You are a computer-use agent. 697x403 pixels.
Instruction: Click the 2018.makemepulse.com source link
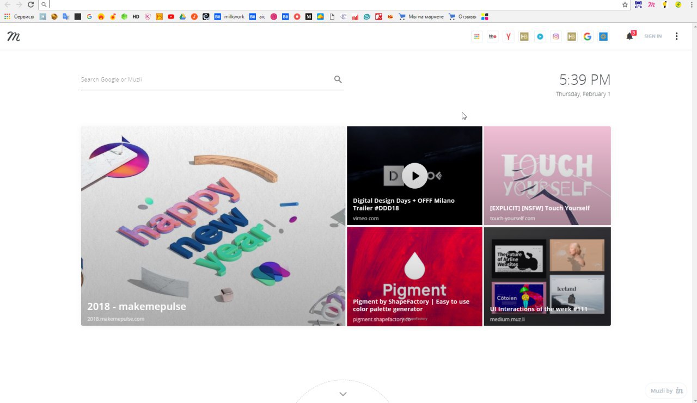tap(115, 319)
